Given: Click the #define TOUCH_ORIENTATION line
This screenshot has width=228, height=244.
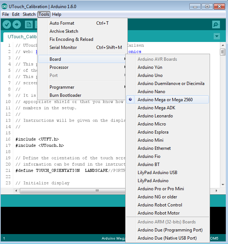Looking at the screenshot, I should (70, 170).
